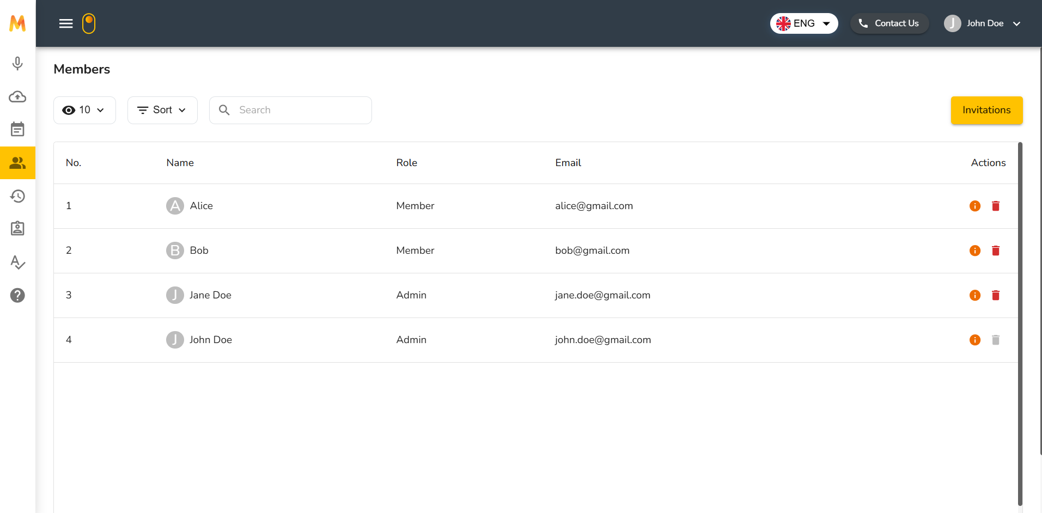Viewport: 1042px width, 513px height.
Task: Expand the 10 rows-per-page dropdown
Action: 84,110
